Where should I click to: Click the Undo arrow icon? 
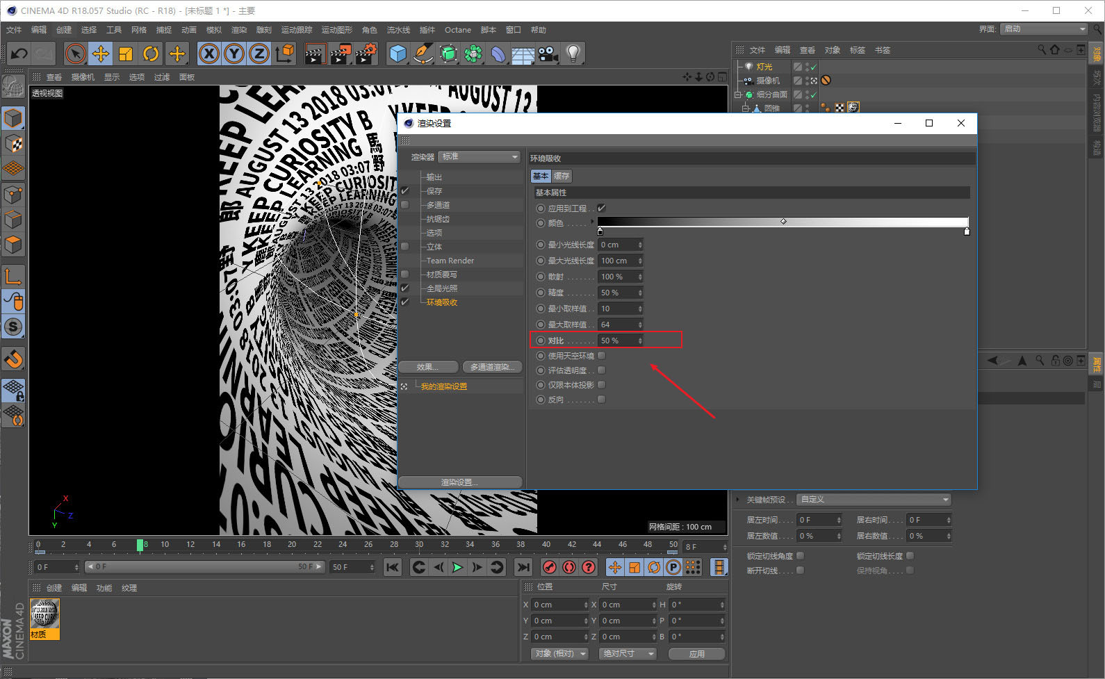[x=19, y=54]
